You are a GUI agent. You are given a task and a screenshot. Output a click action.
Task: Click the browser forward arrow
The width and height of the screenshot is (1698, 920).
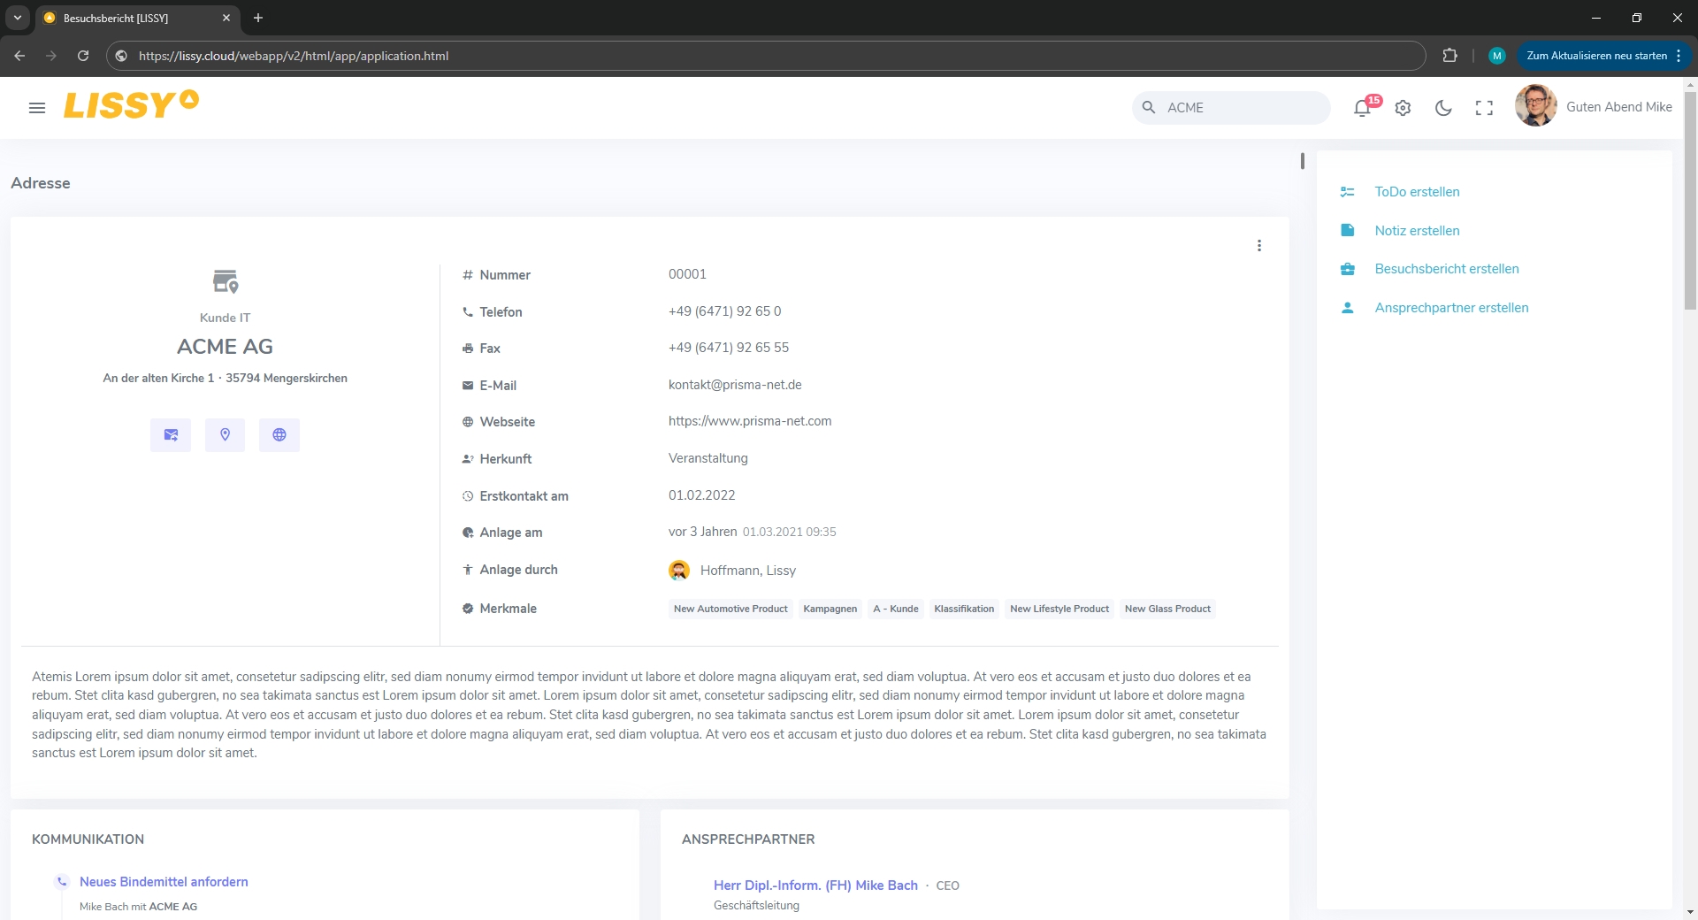[x=51, y=56]
